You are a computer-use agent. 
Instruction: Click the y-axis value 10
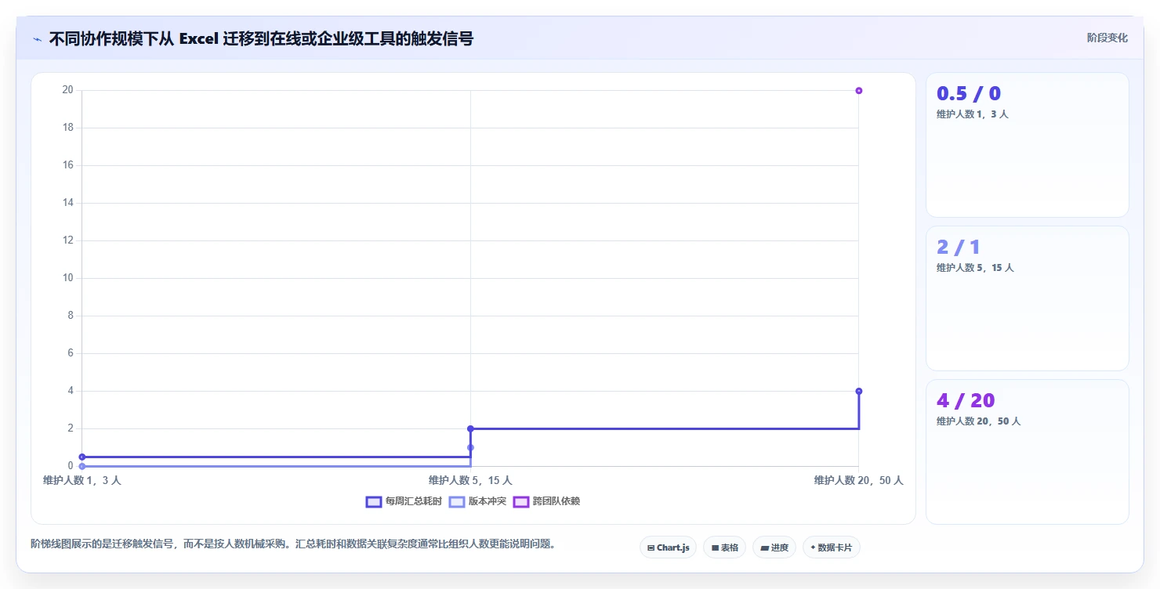point(67,278)
